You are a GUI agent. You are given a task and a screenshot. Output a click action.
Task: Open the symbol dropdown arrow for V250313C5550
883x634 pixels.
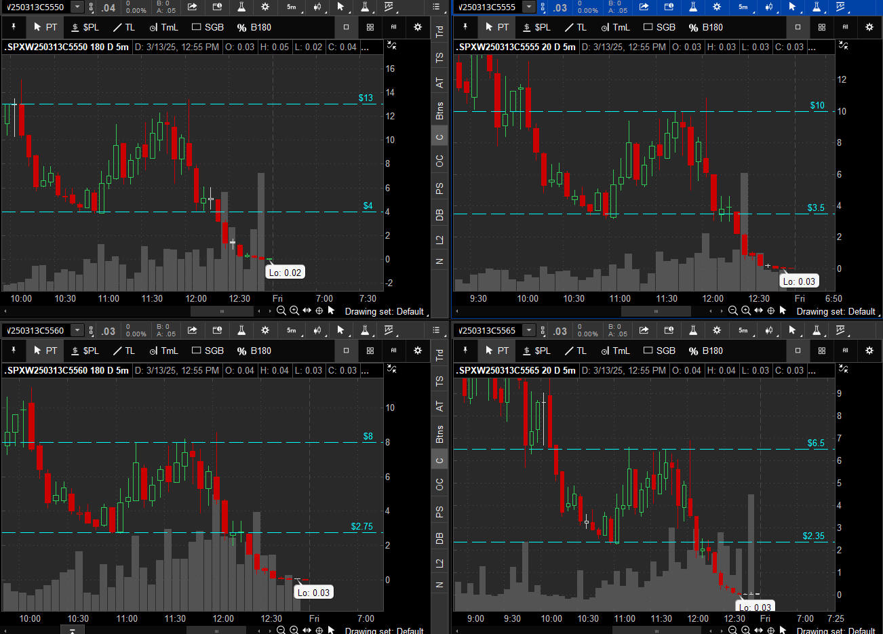point(77,7)
